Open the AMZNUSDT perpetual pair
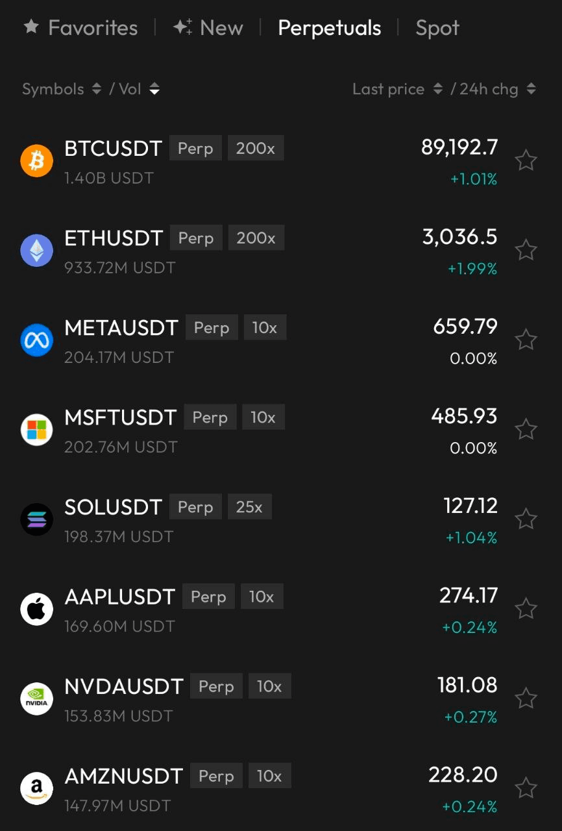 pyautogui.click(x=124, y=776)
